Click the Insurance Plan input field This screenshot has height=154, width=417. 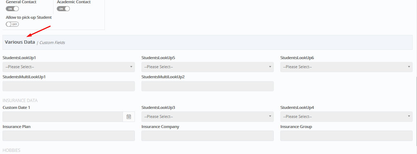pos(69,136)
